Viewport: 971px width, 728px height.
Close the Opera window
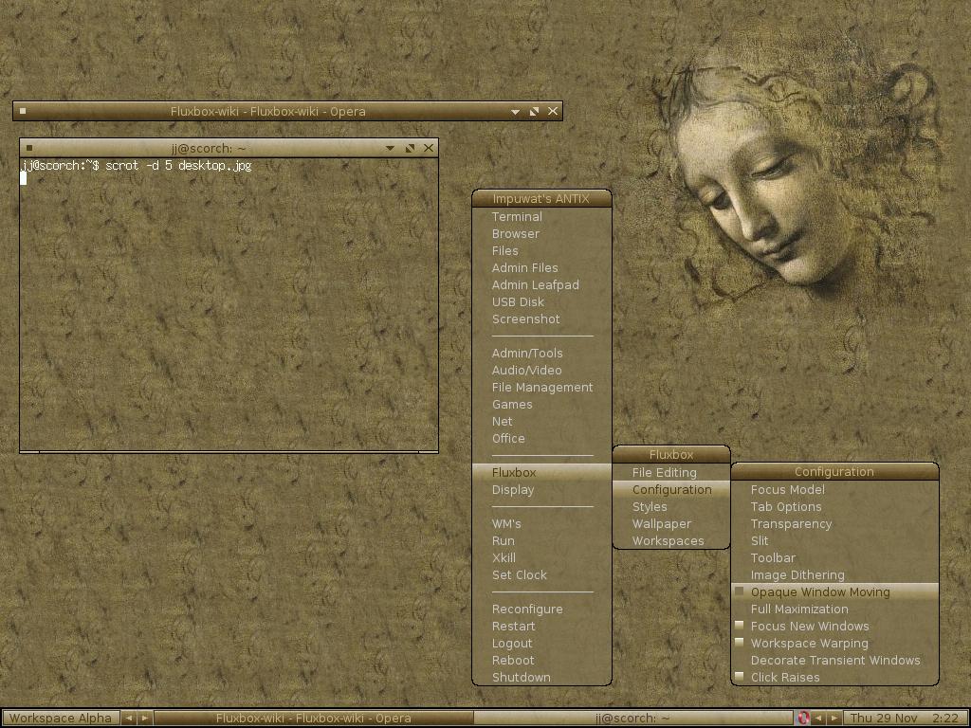(x=553, y=112)
